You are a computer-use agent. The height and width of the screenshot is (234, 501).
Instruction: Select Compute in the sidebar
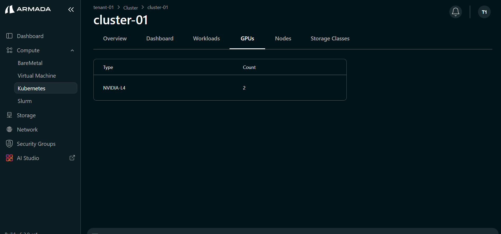(28, 50)
